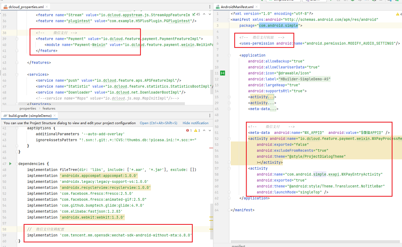The height and width of the screenshot is (247, 402).
Task: Click the yellow warning count in build.gradle
Action: click(x=197, y=130)
